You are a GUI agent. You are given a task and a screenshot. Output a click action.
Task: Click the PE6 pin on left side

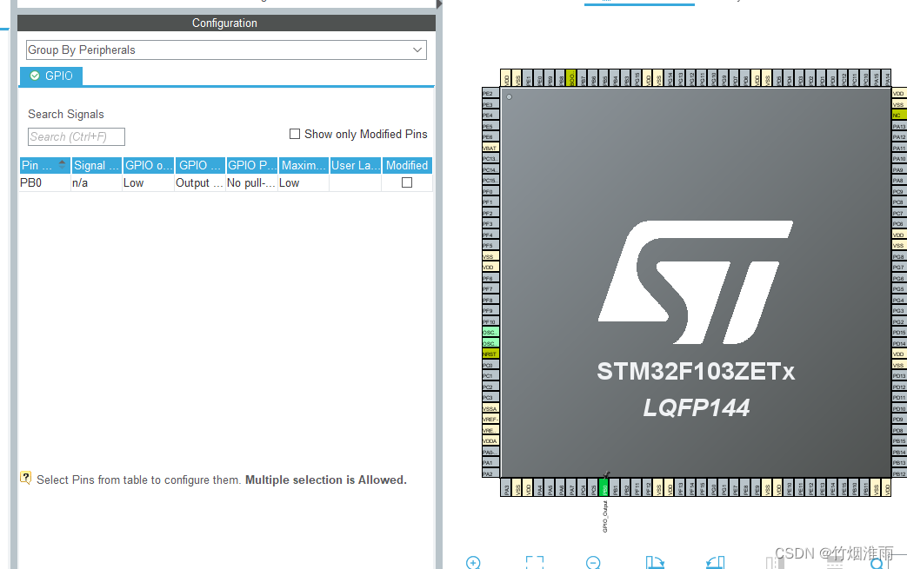[490, 137]
